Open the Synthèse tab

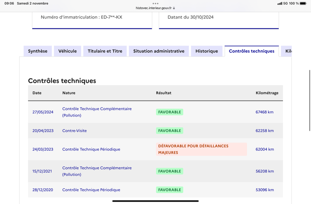38,51
